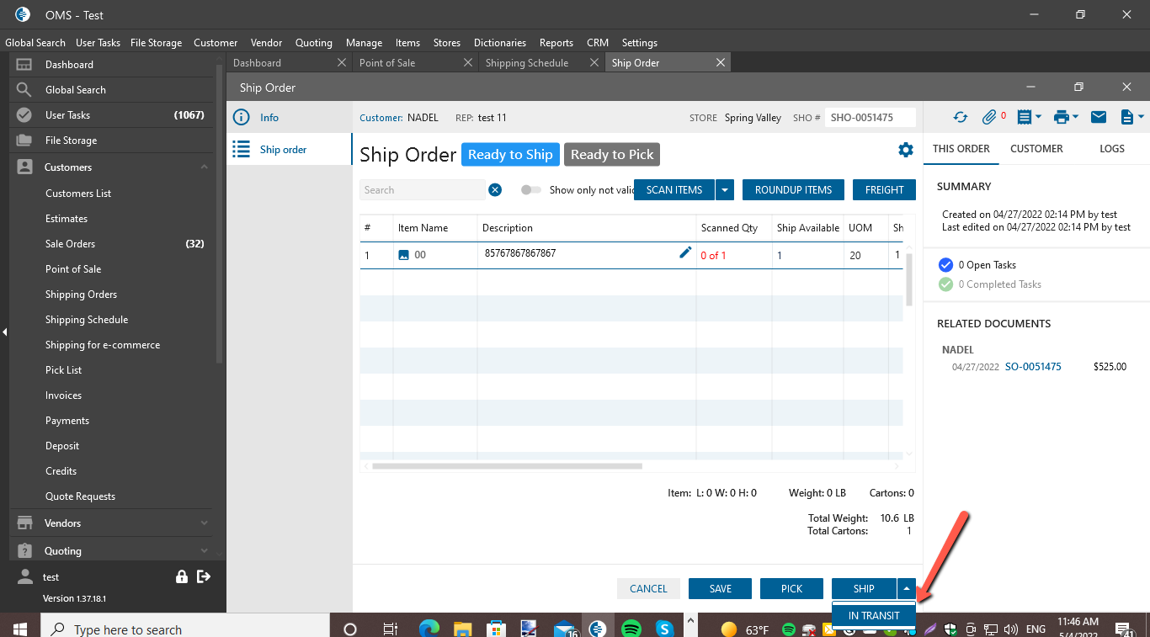The width and height of the screenshot is (1150, 637).
Task: Click the horizontal scrollbar under items table
Action: (507, 466)
